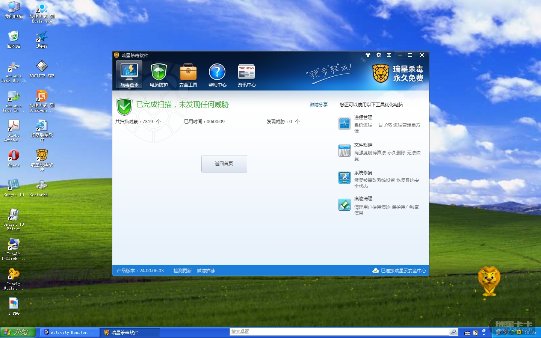The image size is (541, 338).
Task: Click the language bar help icon
Action: click(476, 333)
